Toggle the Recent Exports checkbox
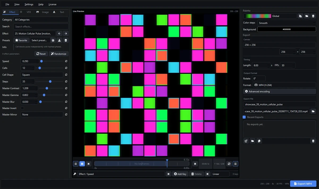 (x=244, y=117)
